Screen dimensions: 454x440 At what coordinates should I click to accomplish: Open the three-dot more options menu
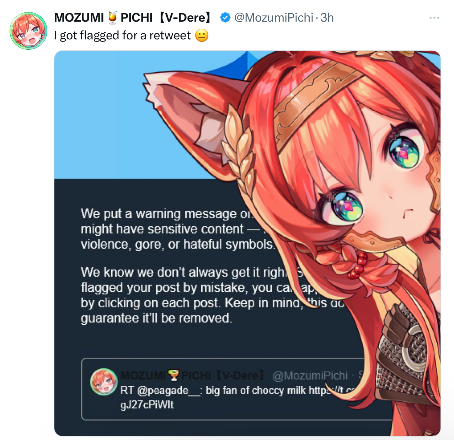coord(434,18)
